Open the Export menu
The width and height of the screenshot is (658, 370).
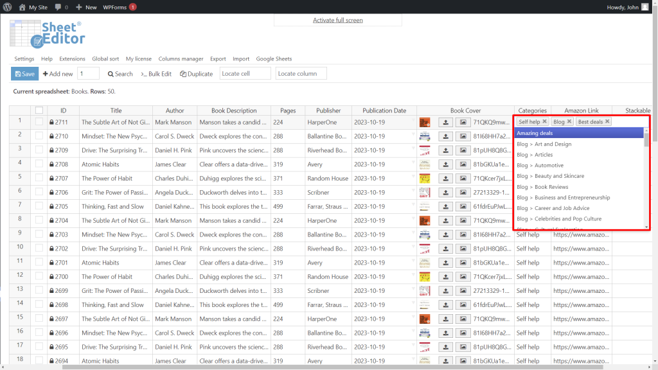pyautogui.click(x=218, y=58)
